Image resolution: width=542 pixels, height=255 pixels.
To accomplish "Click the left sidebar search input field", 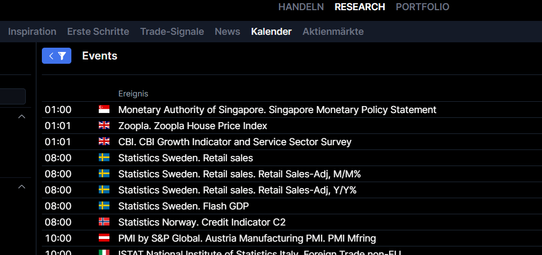I will (x=12, y=96).
